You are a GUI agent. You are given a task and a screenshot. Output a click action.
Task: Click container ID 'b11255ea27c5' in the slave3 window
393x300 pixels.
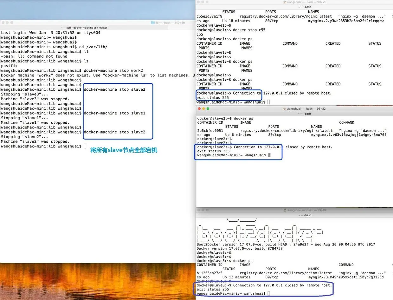click(x=209, y=273)
